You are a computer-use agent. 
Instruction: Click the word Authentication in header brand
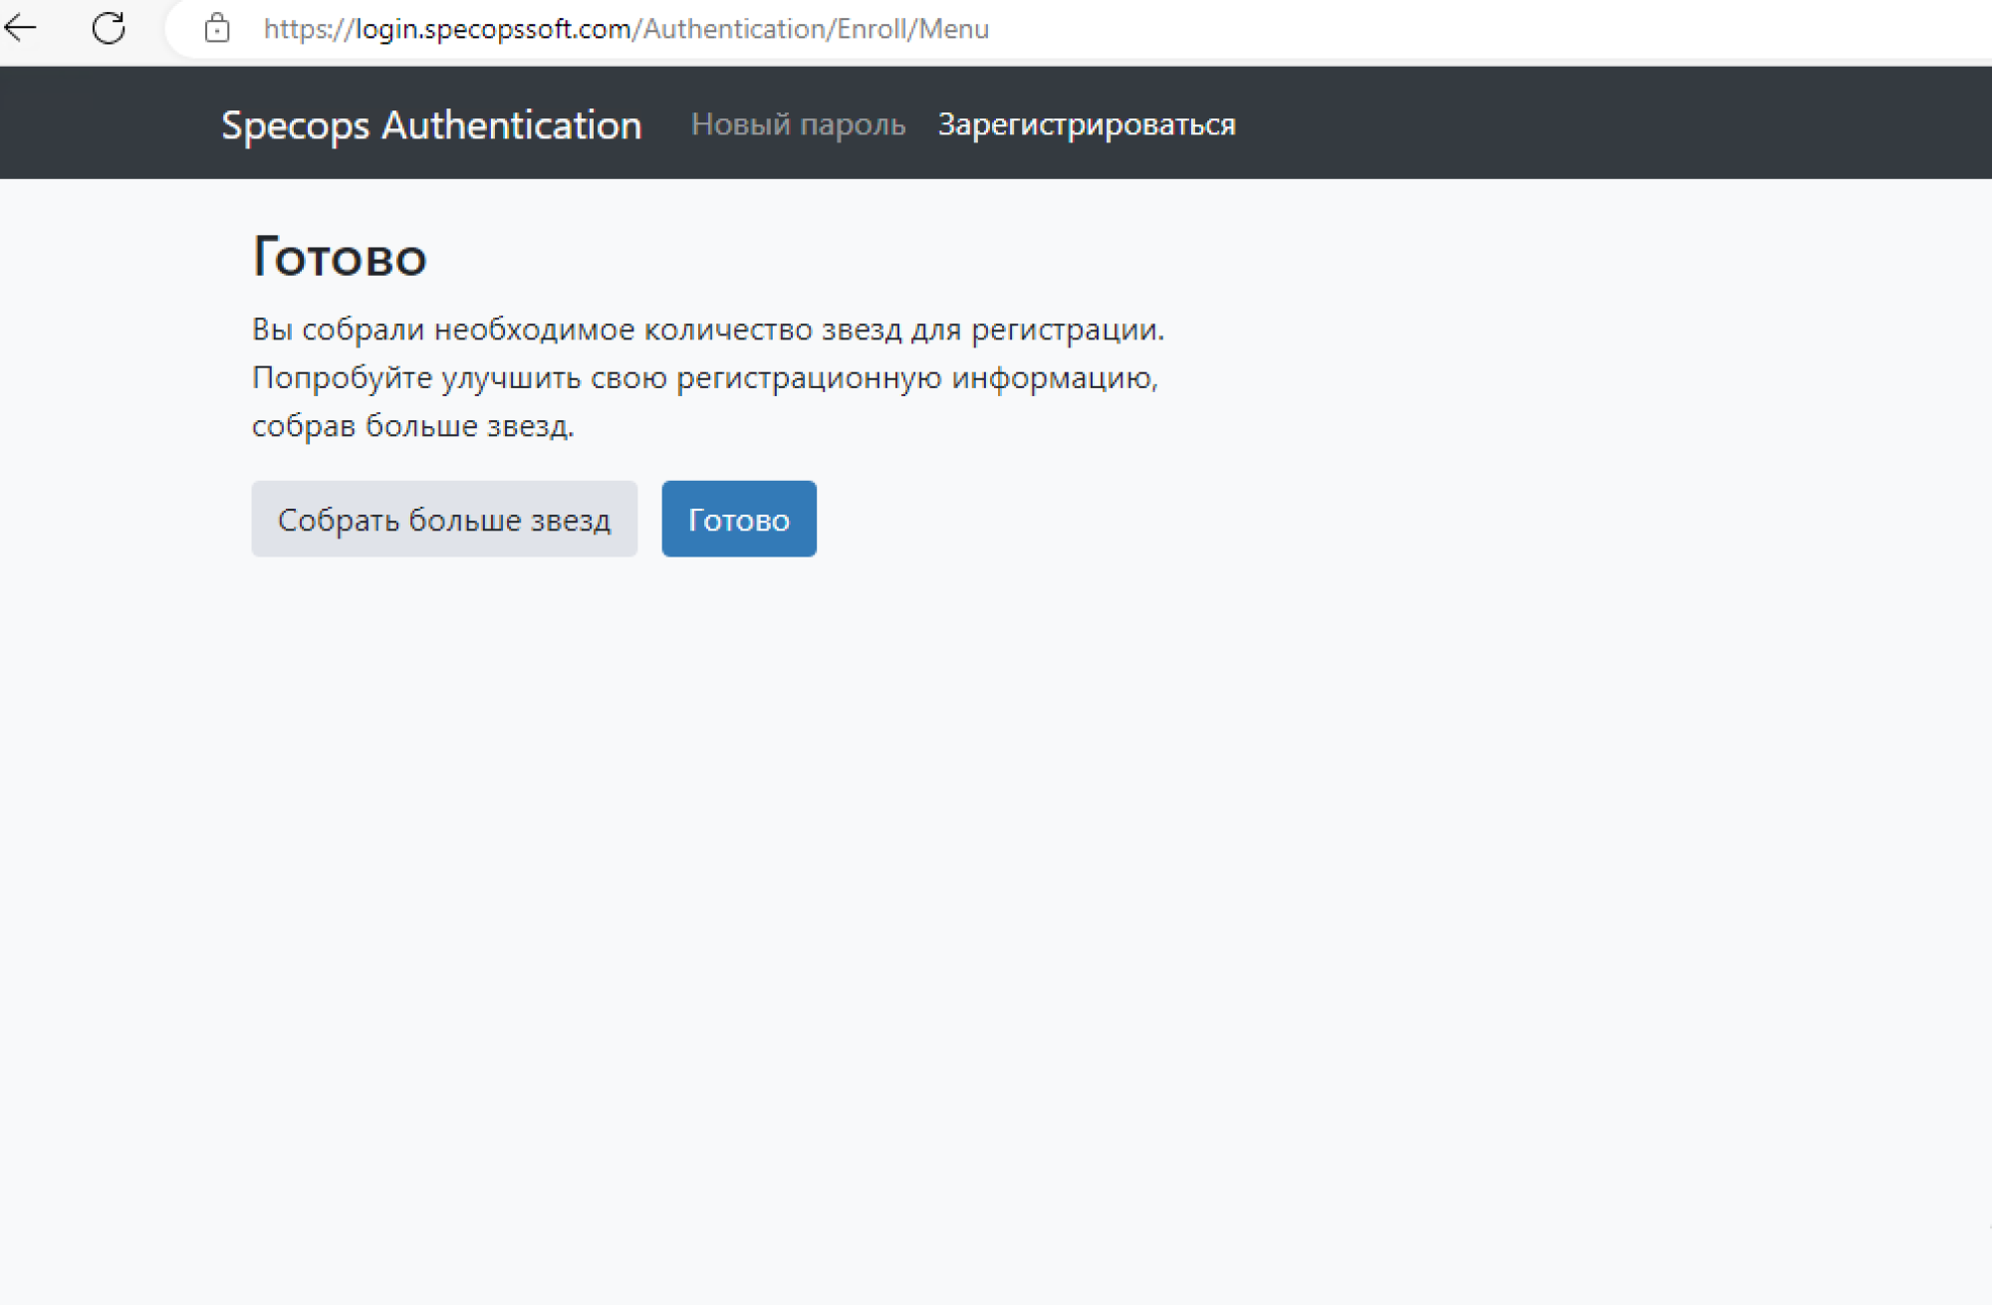coord(512,124)
